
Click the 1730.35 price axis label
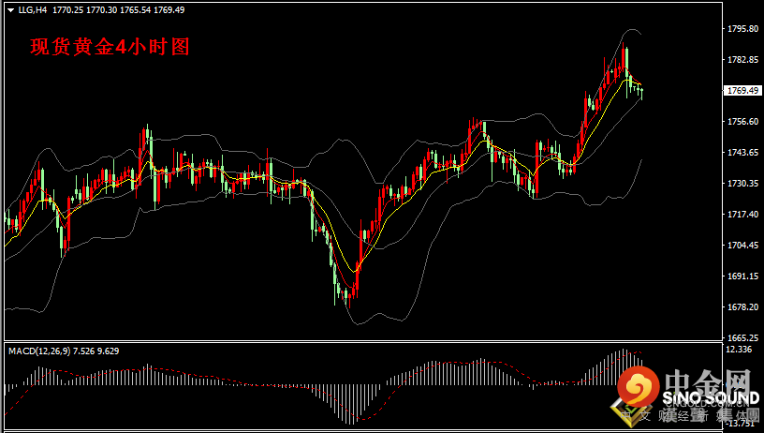point(742,184)
